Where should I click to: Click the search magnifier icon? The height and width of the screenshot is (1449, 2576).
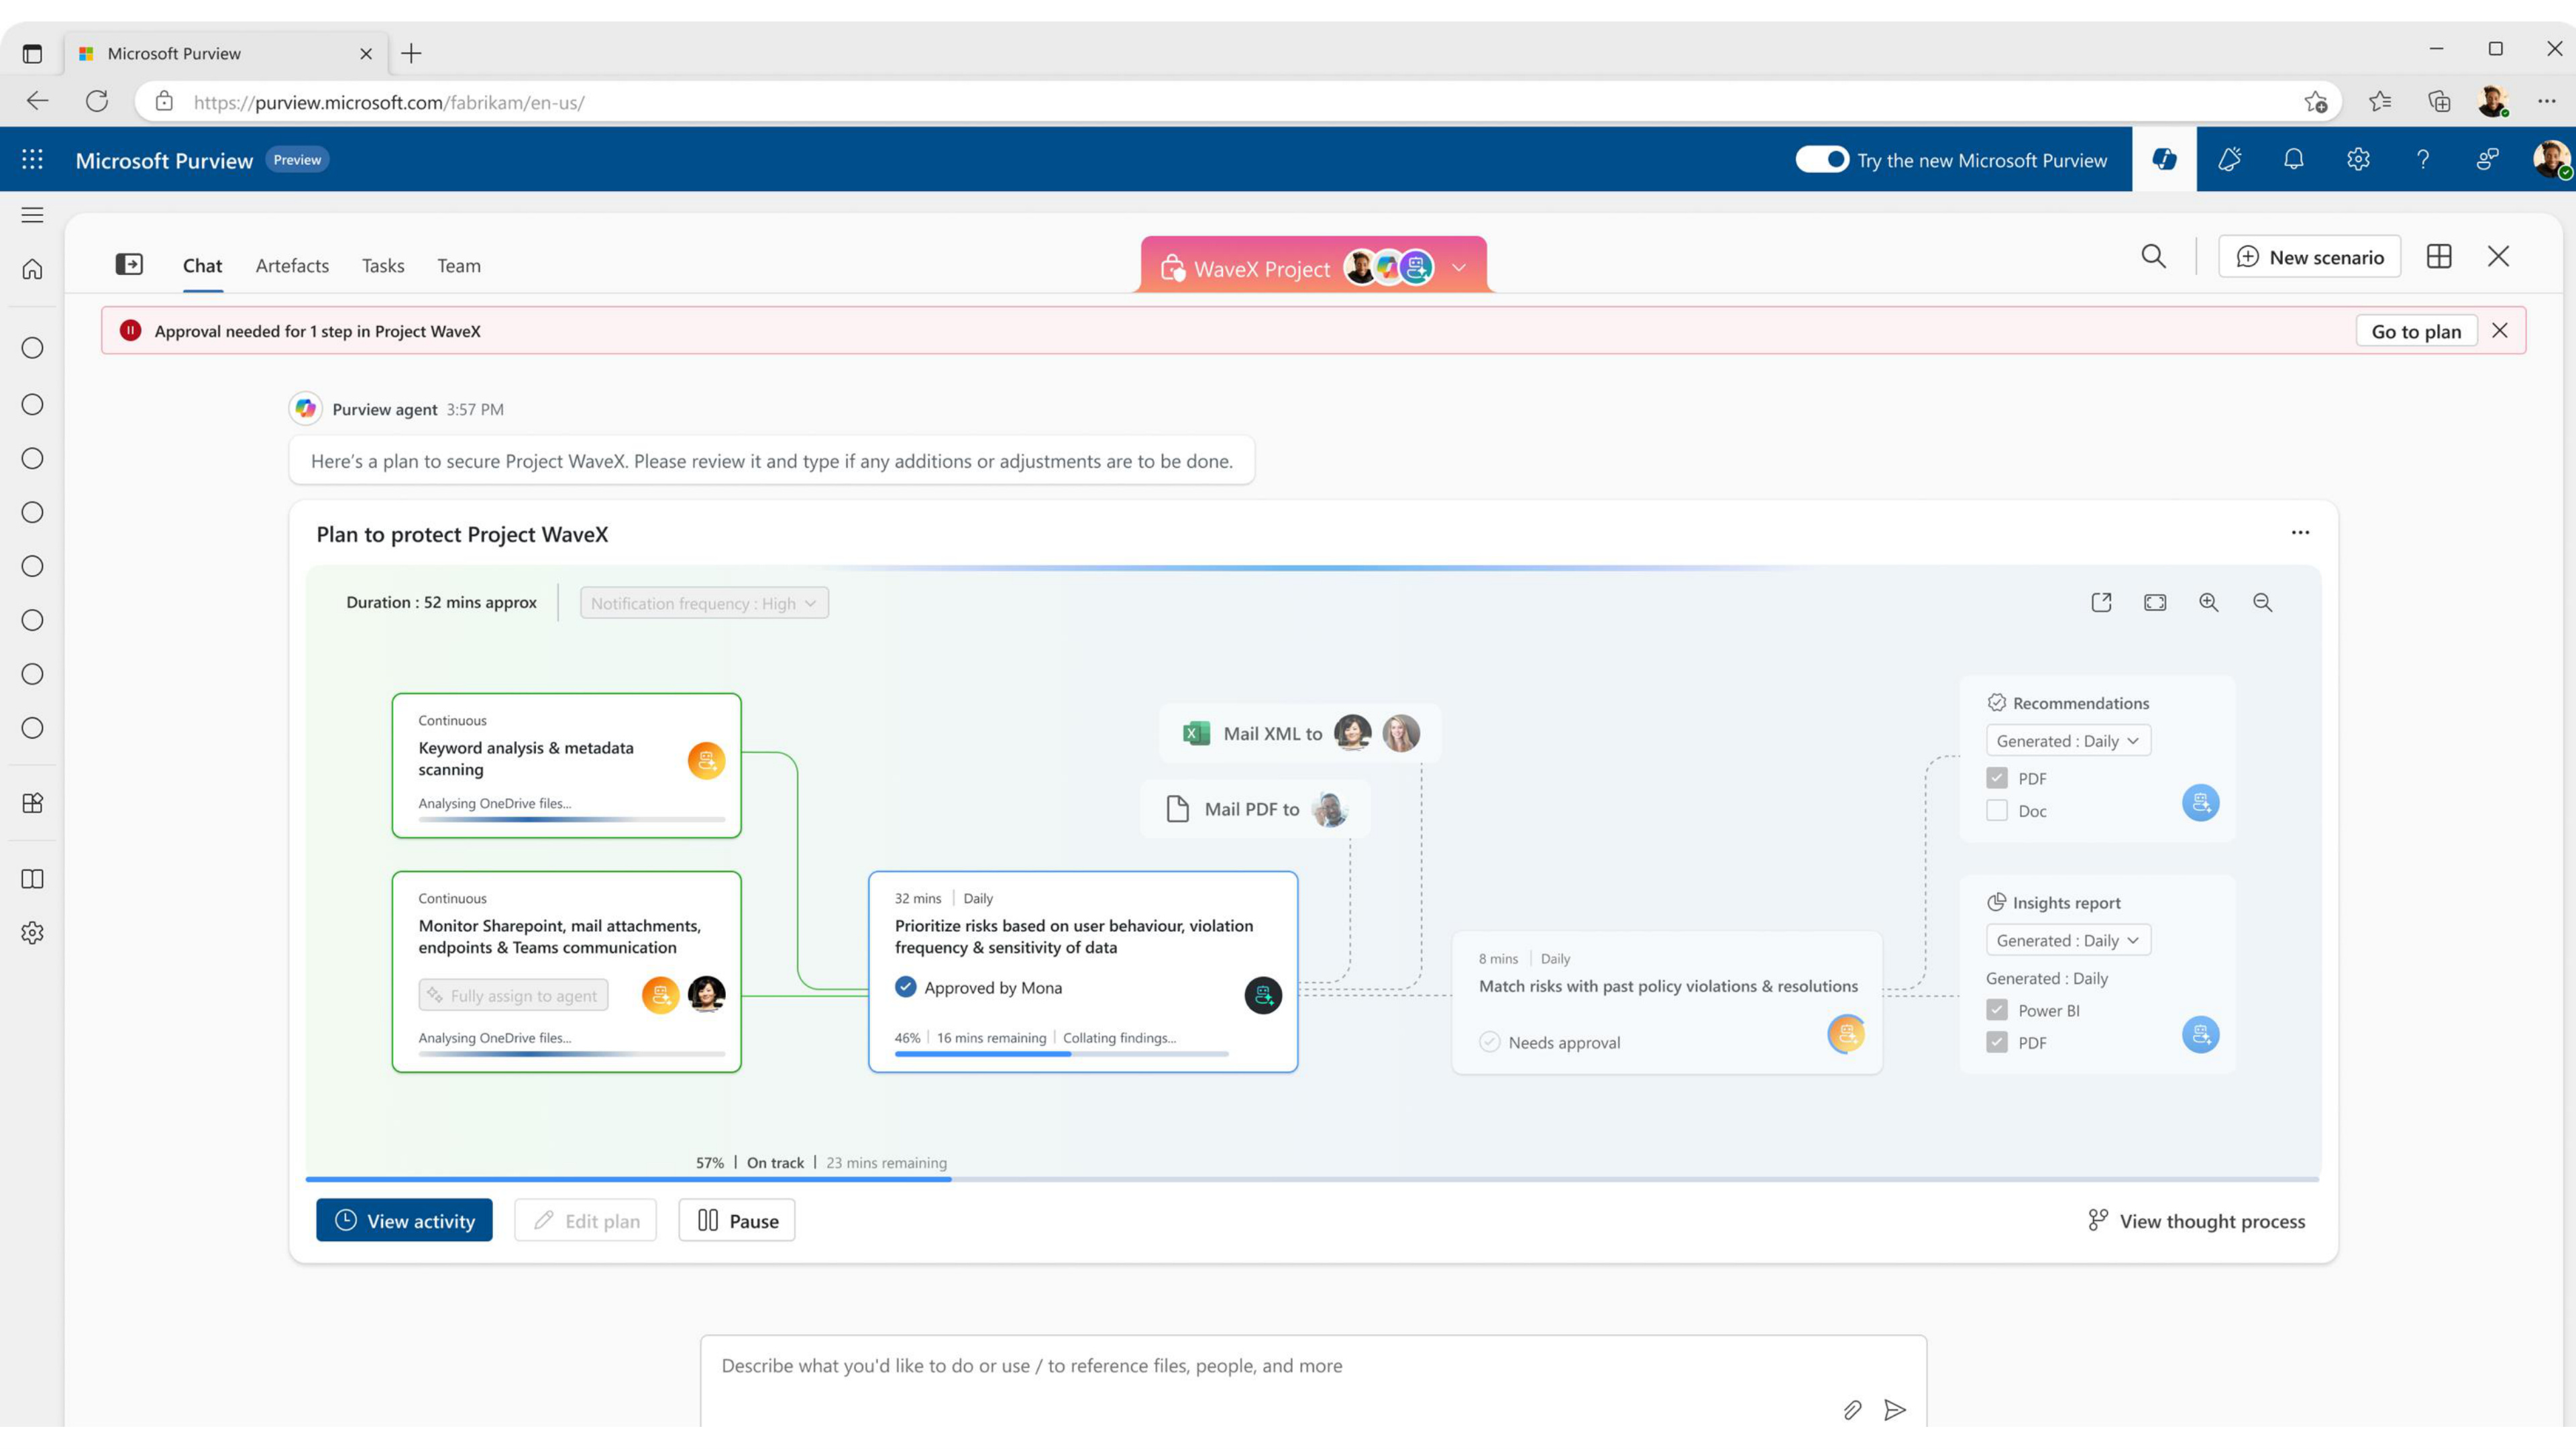pos(2153,257)
